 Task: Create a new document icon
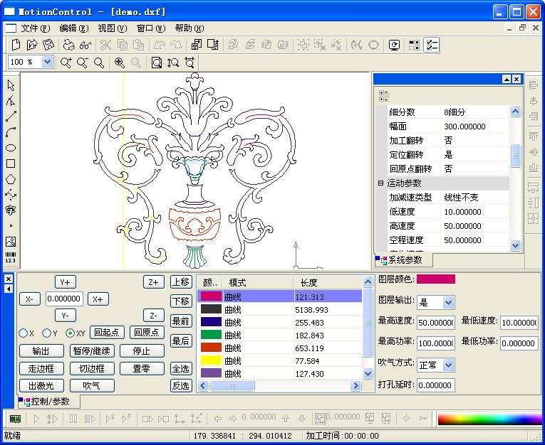tap(16, 45)
